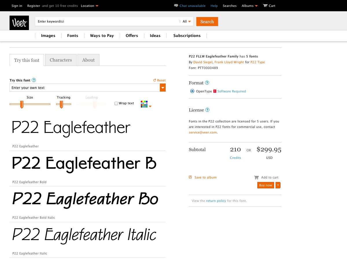The width and height of the screenshot is (347, 260).
Task: Select the OpenType format radio button
Action: click(x=192, y=91)
